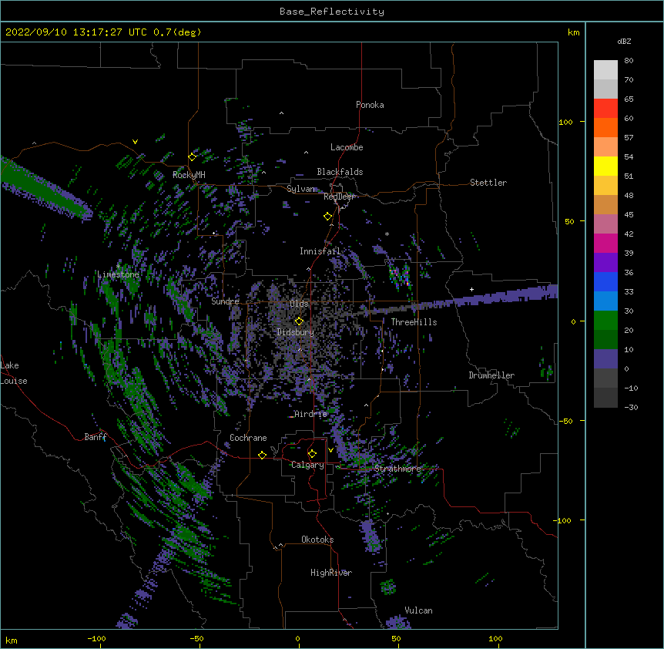Click the -50 tick label on the right vertical axis
The width and height of the screenshot is (664, 649).
(x=565, y=421)
